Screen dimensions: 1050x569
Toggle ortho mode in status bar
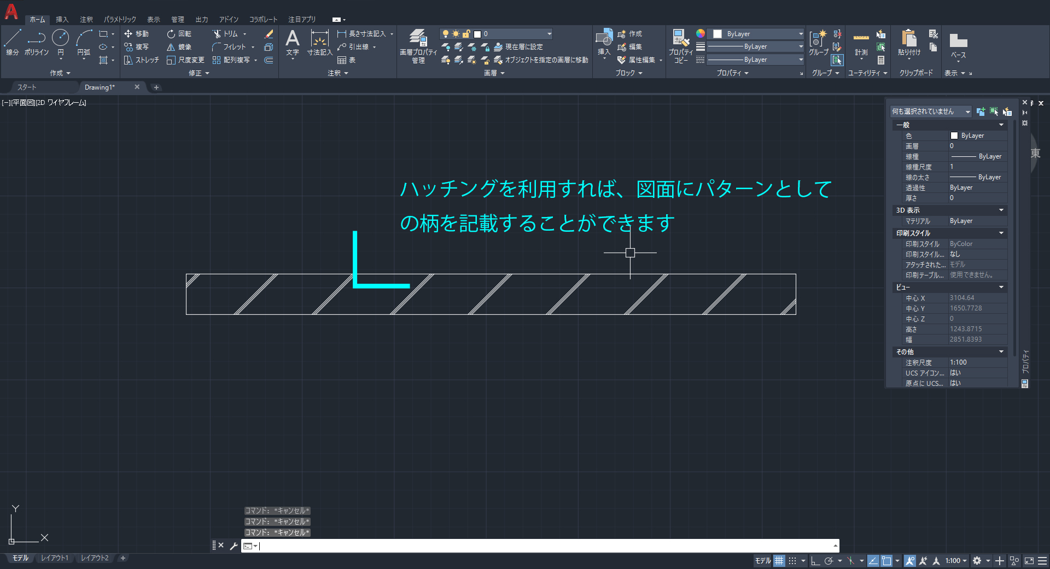(x=815, y=561)
